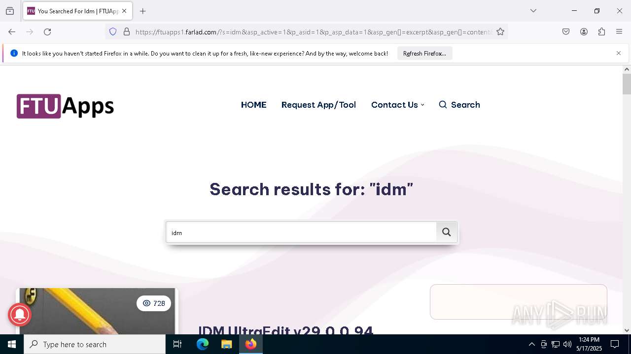631x354 pixels.
Task: Go back with the back arrow
Action: click(12, 32)
